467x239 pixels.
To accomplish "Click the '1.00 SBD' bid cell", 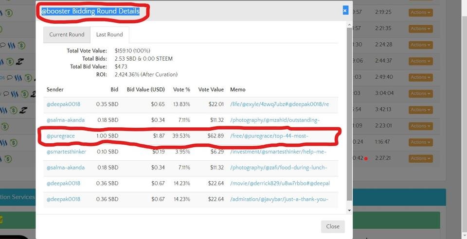I will 107,136.
